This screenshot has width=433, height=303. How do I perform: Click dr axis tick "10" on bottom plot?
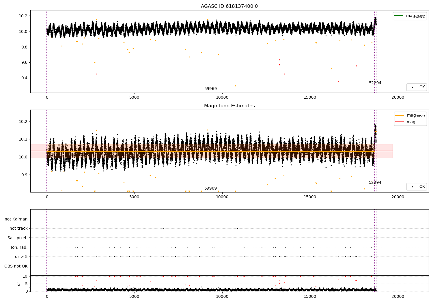click(x=25, y=276)
